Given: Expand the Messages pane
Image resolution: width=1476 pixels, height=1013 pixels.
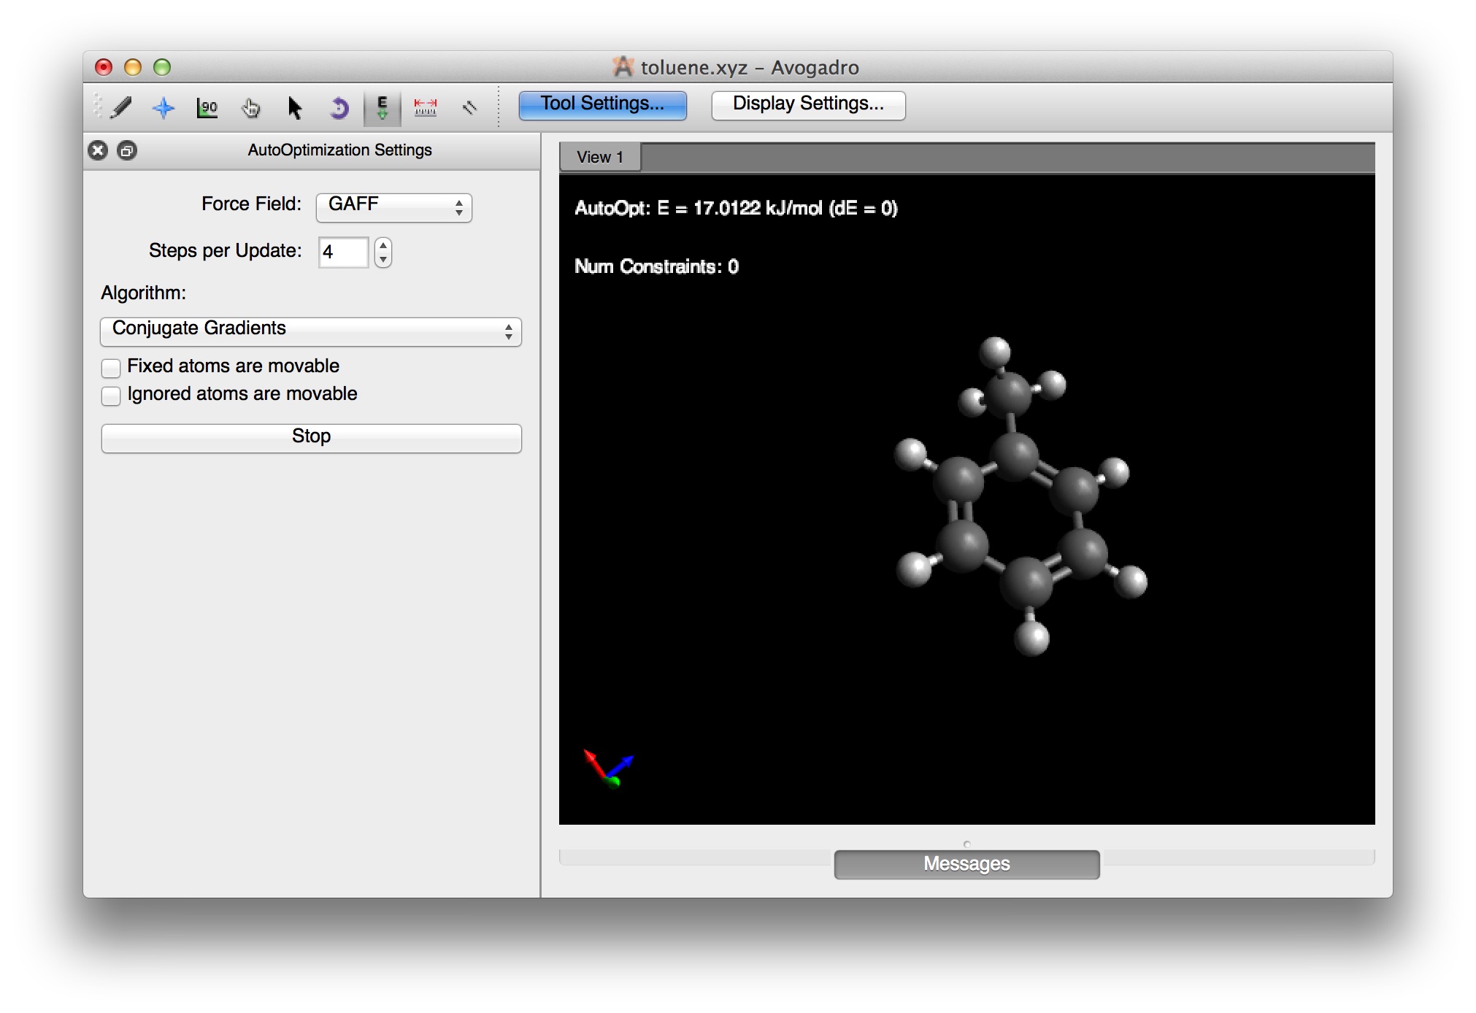Looking at the screenshot, I should [x=966, y=864].
